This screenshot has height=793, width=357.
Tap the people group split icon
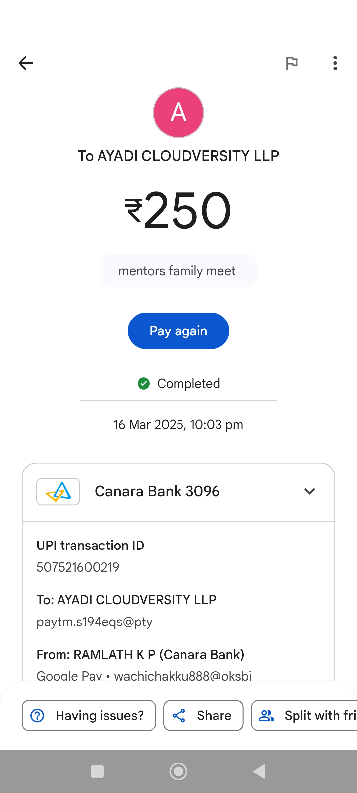266,716
